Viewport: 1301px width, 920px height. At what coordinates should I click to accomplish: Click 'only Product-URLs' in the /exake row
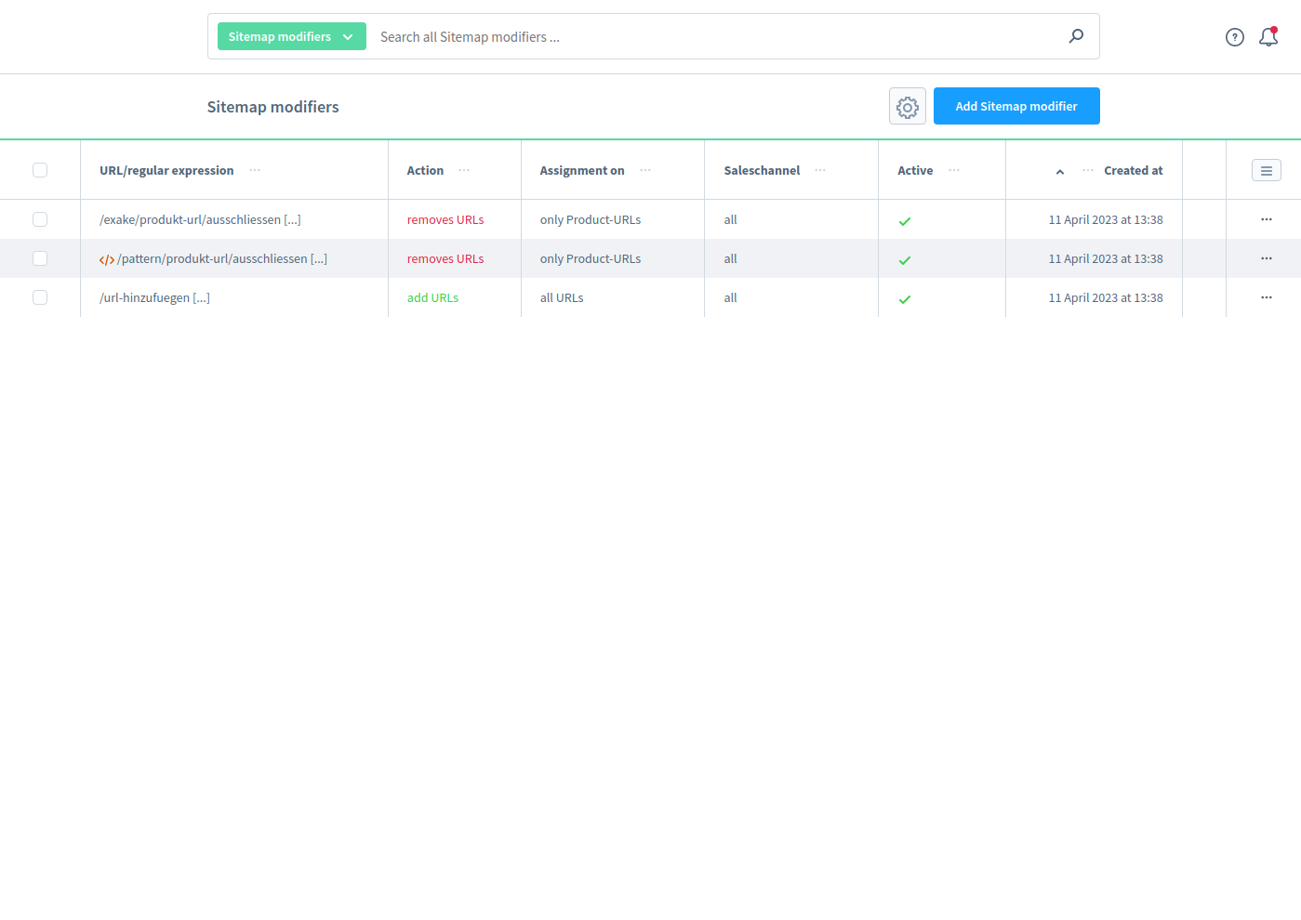tap(591, 220)
